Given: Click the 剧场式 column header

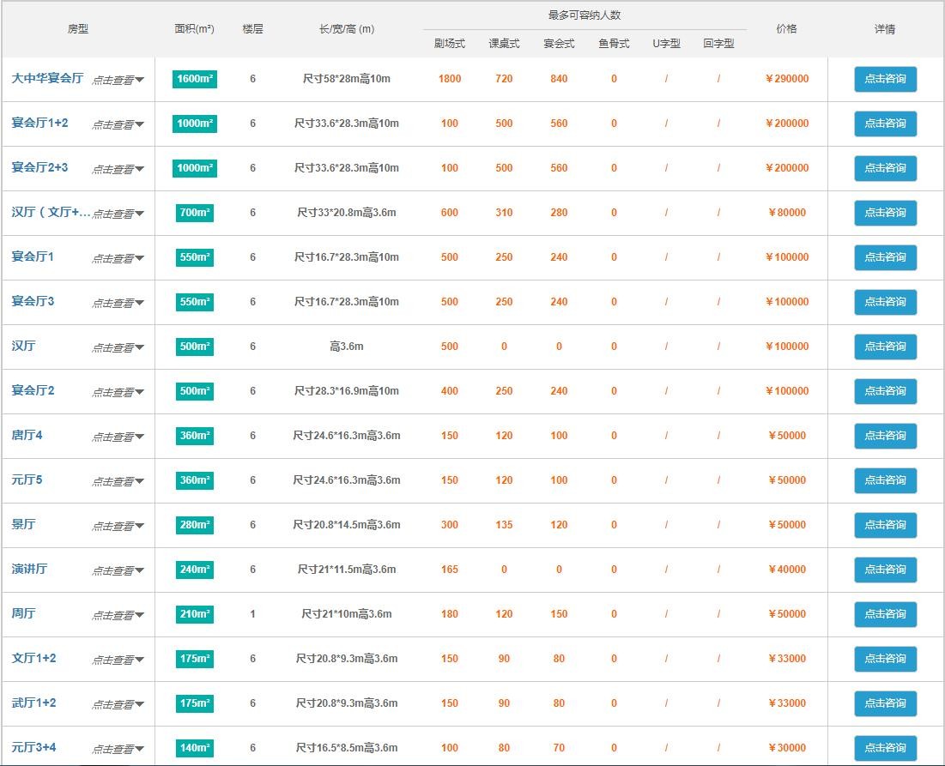Looking at the screenshot, I should [449, 44].
